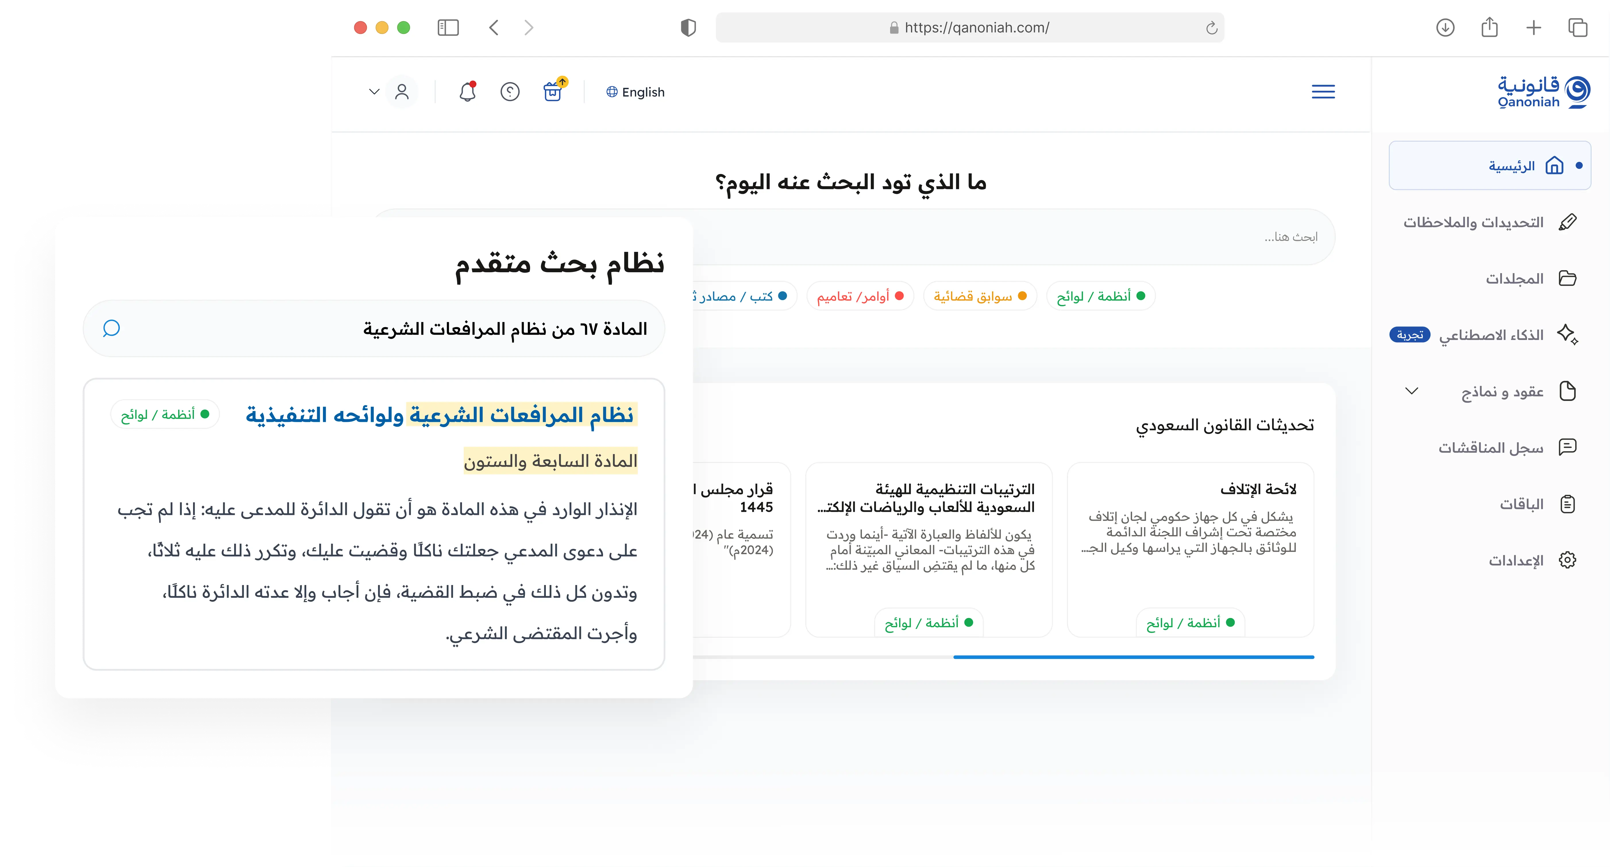The image size is (1610, 867).
Task: Expand the عقود و نماذج chevron
Action: point(1411,392)
